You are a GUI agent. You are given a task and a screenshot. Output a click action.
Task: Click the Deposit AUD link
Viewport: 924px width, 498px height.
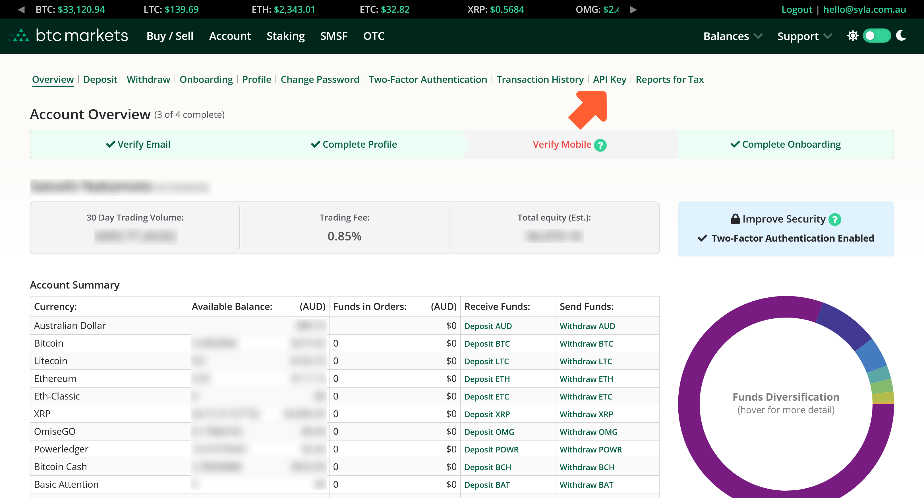coord(488,326)
